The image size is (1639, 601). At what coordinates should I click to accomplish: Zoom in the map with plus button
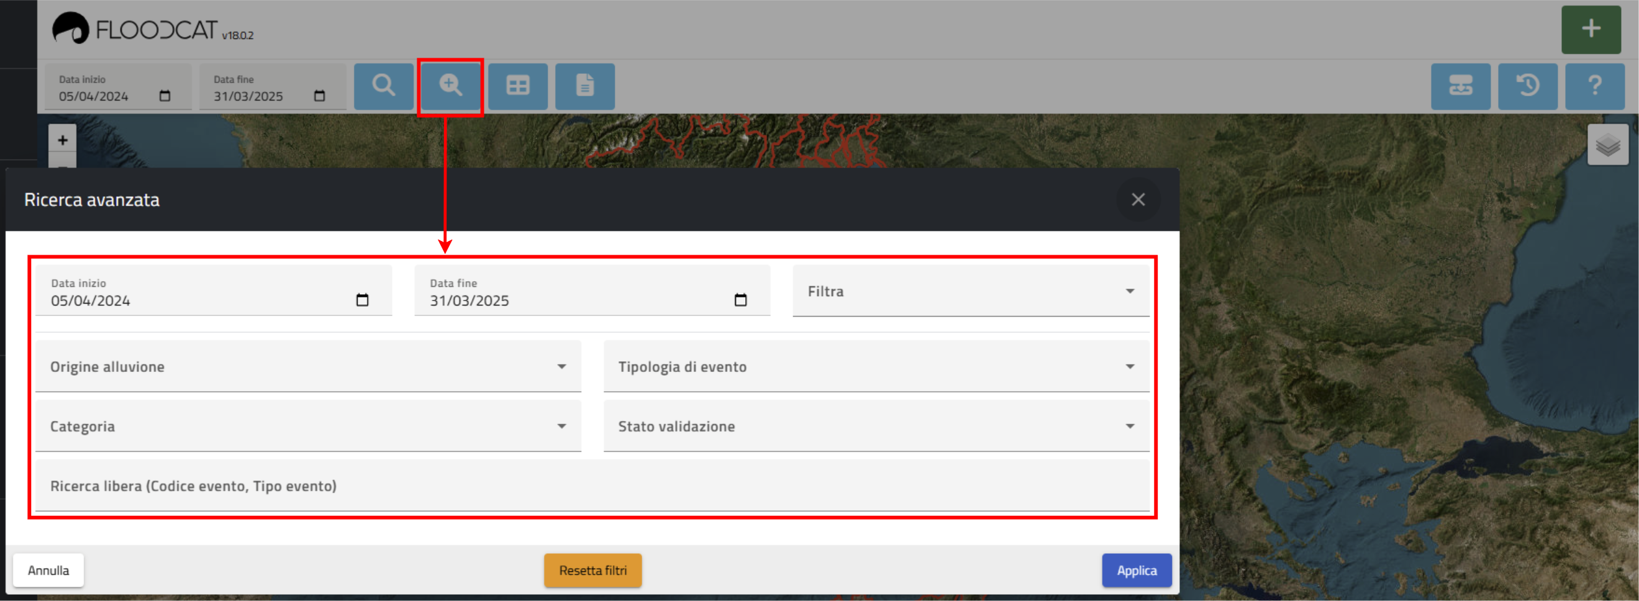(62, 140)
